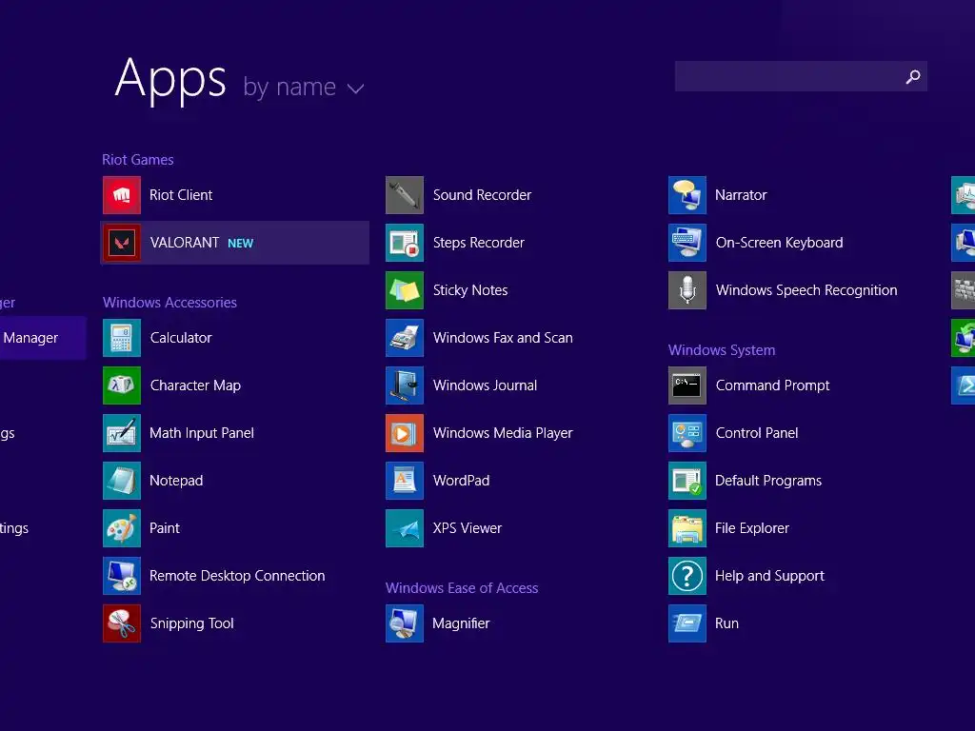Screen dimensions: 975x731
Task: Open the Magnifier icon
Action: pos(405,623)
